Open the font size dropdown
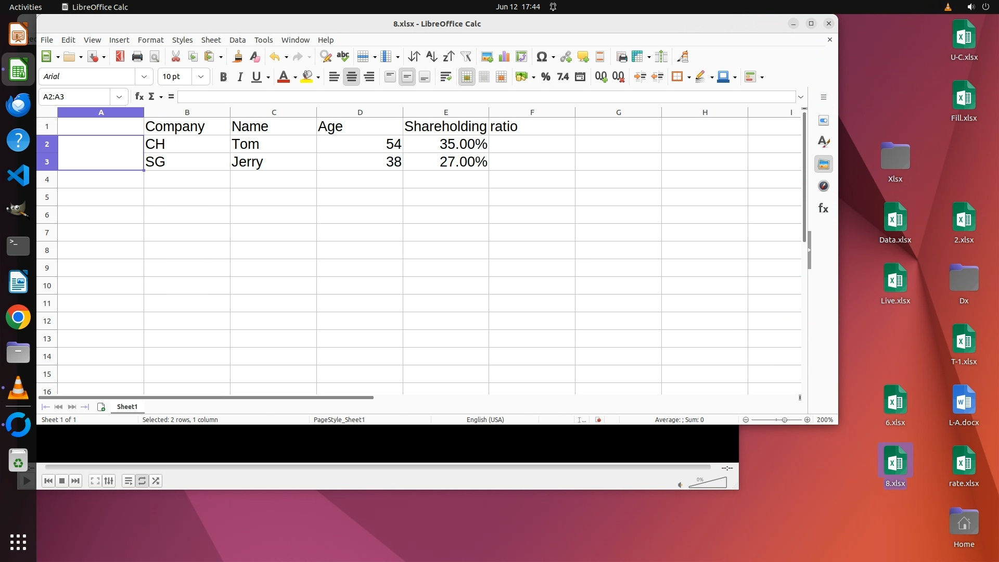This screenshot has height=562, width=999. (x=201, y=76)
